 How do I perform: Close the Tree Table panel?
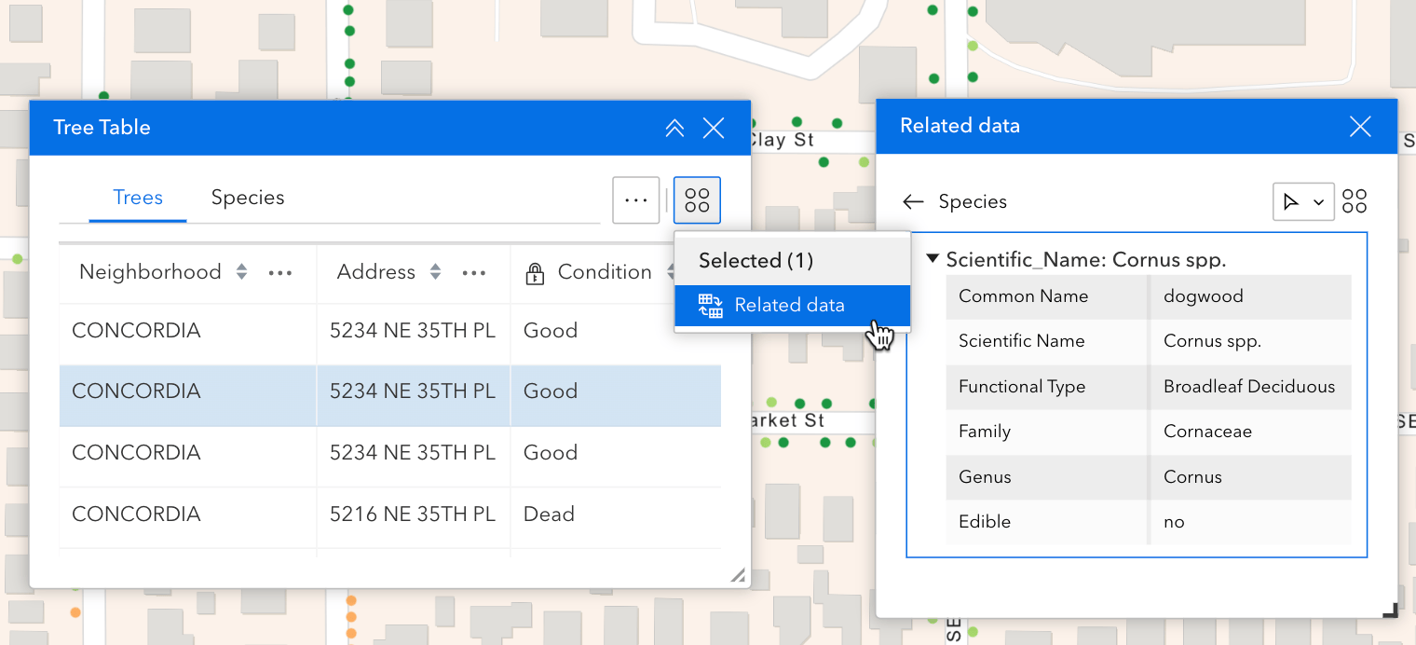714,129
